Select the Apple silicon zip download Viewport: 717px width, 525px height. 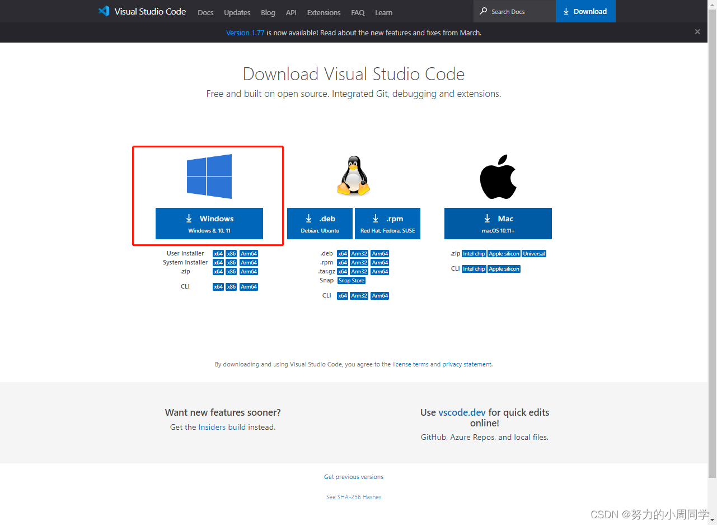504,253
